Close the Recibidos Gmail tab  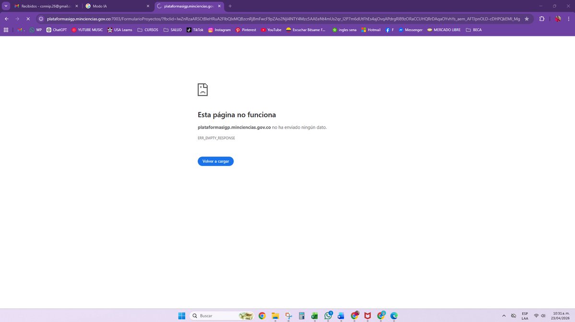coord(77,6)
